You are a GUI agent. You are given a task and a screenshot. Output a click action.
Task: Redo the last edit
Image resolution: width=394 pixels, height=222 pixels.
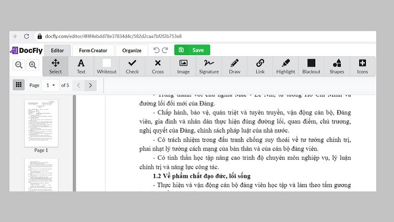(x=165, y=50)
